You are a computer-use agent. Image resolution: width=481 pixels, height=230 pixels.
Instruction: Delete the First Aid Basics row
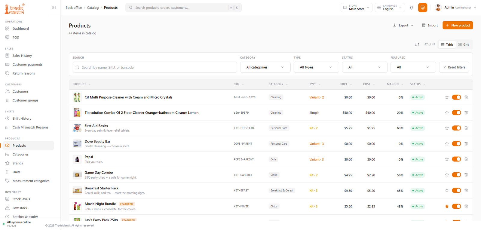pos(466,128)
